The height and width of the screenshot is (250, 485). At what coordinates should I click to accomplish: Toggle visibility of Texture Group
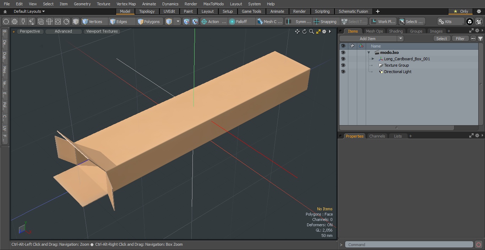[x=343, y=65]
